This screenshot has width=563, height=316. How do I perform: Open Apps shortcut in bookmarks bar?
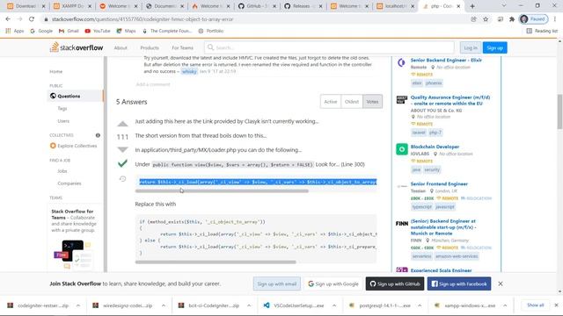(14, 31)
